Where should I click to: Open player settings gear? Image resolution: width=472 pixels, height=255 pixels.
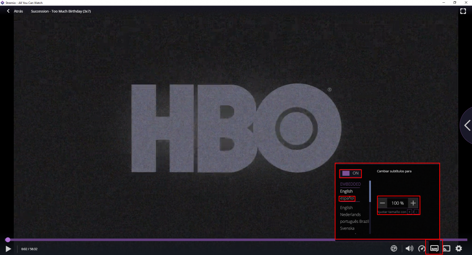459,248
